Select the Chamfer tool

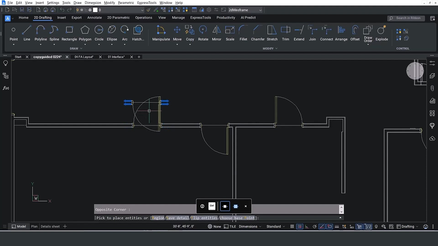click(258, 34)
